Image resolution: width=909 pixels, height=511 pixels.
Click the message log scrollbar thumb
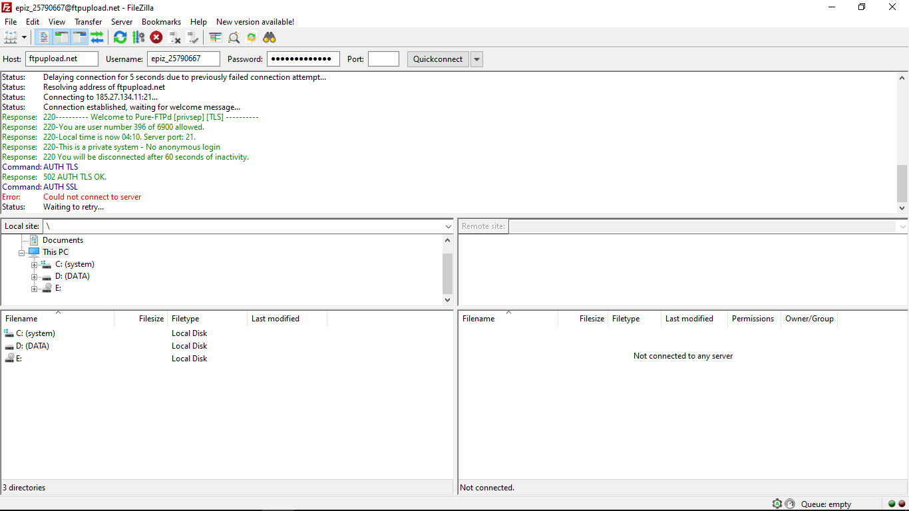coord(902,183)
